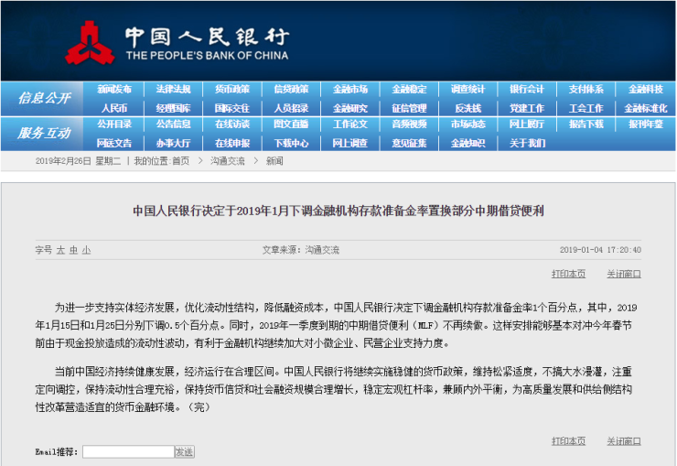Screen dimensions: 677x466
Task: Click 打印本页 link beneath the article timestamp
Action: (568, 274)
